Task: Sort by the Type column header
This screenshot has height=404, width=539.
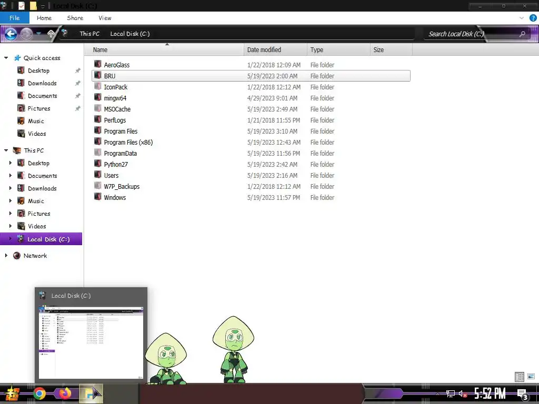Action: (x=338, y=50)
